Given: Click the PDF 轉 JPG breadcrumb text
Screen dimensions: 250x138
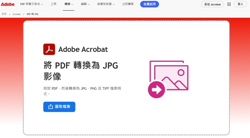Looking at the screenshot, I should click(32, 14).
